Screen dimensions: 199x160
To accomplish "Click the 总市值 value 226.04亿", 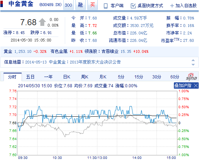I will tap(138, 33).
